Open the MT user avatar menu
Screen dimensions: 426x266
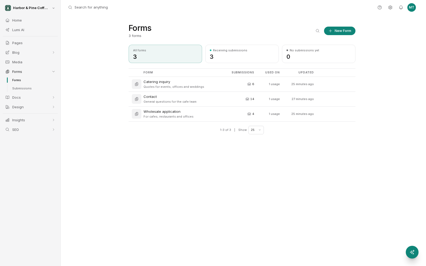[412, 7]
